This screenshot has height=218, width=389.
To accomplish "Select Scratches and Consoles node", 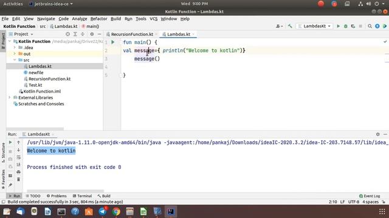I will click(x=41, y=104).
